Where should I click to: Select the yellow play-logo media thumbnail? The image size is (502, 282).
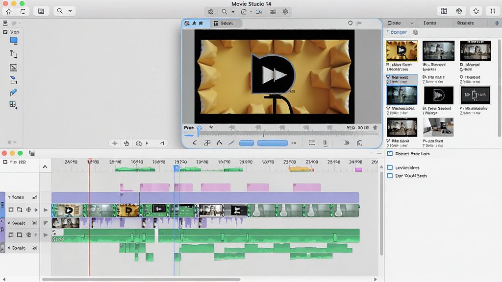click(402, 51)
